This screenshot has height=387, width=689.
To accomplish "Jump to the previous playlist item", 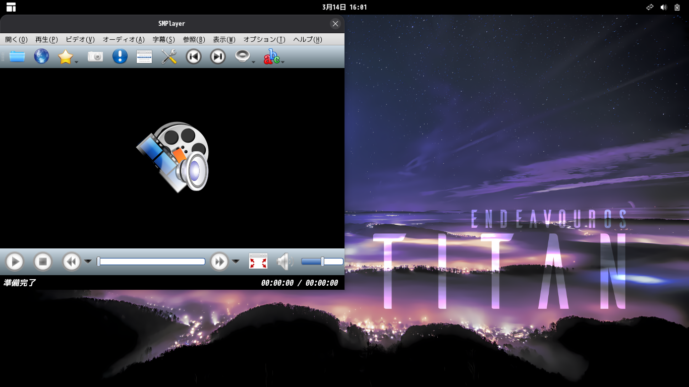I will [194, 56].
